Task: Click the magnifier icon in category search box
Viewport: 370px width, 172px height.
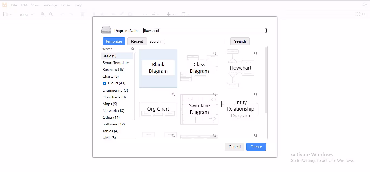Action: point(133,49)
